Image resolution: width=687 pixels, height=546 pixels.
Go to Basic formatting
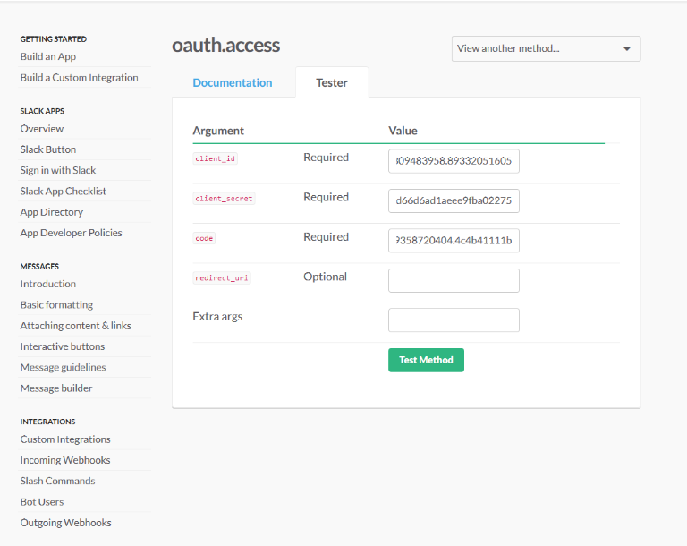(x=56, y=305)
